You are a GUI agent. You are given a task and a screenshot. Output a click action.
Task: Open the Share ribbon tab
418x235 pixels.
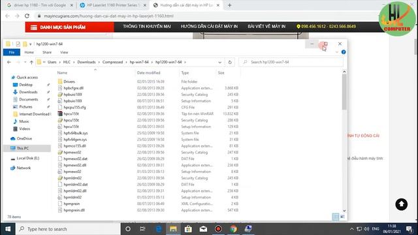point(47,52)
